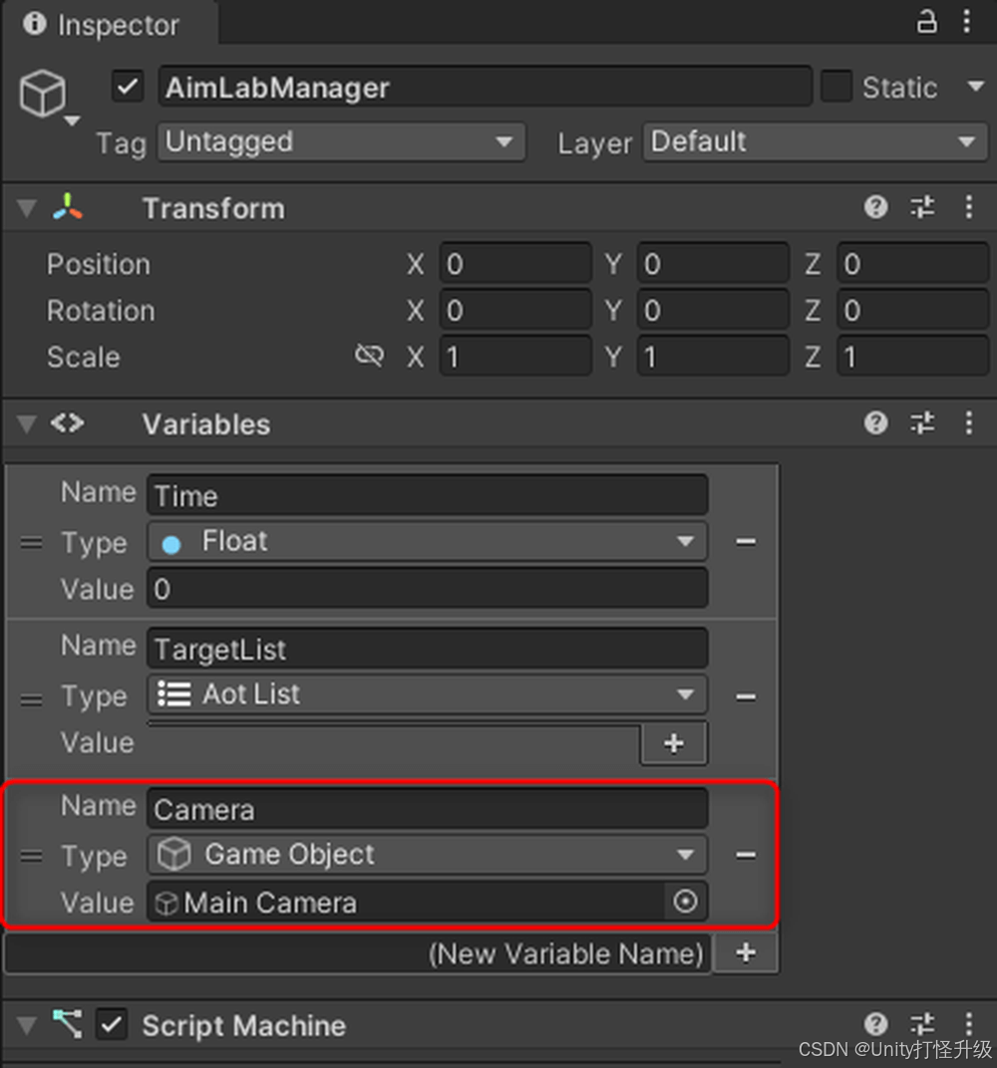Click the New Variable Name field
This screenshot has width=997, height=1068.
point(358,953)
